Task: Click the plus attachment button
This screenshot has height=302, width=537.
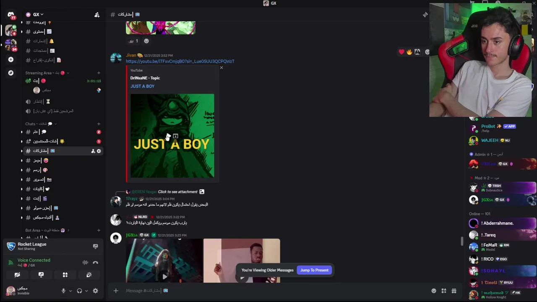Action: (x=116, y=291)
